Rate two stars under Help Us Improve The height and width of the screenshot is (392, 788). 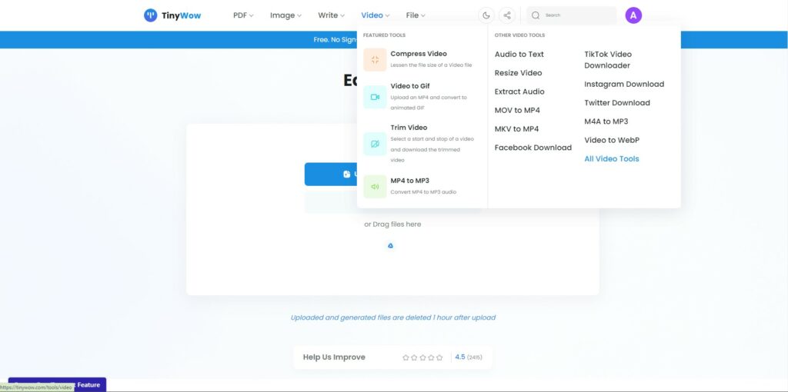(414, 357)
